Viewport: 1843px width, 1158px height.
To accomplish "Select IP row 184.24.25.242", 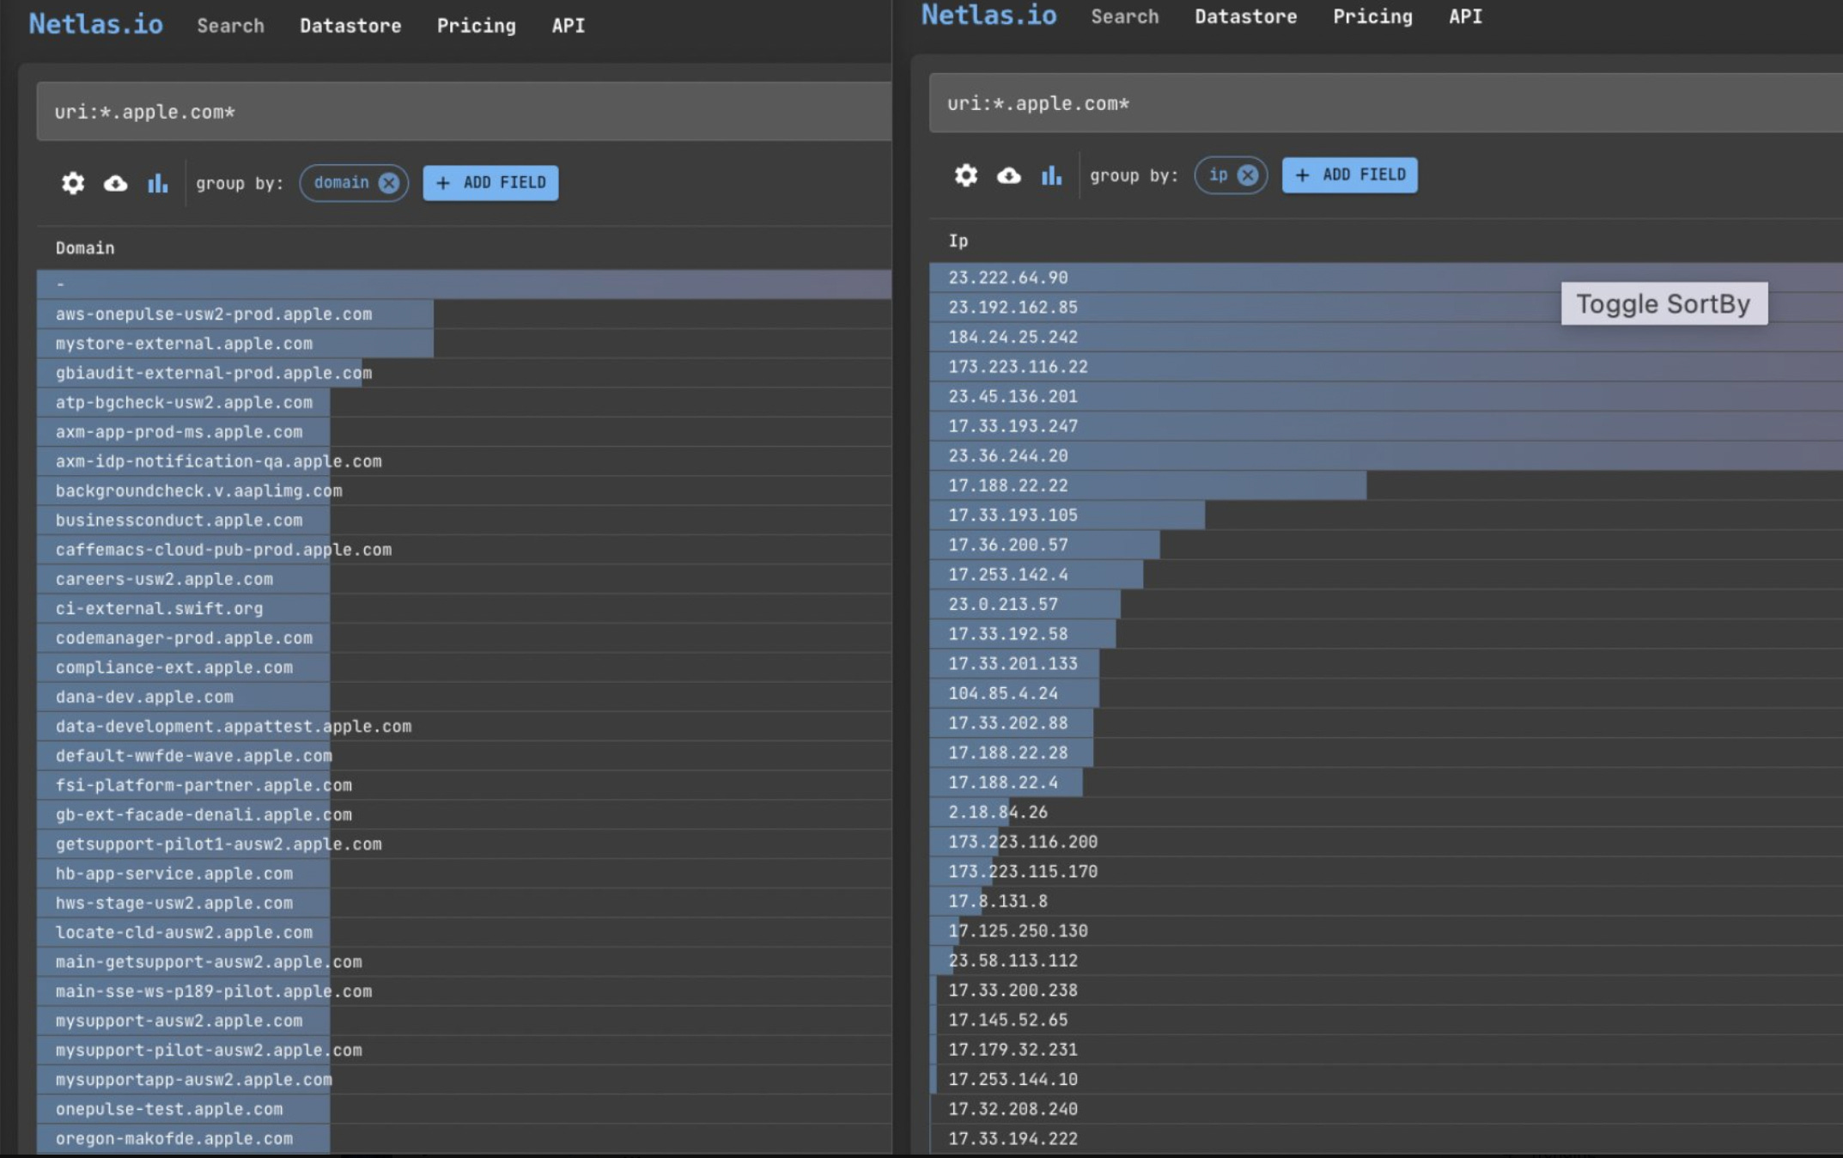I will point(1386,338).
